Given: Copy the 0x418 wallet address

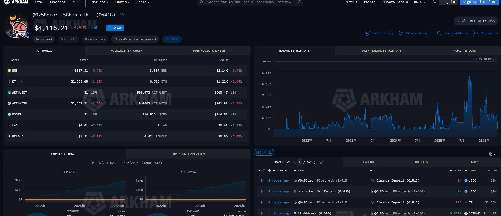Looking at the screenshot, I should click(122, 15).
